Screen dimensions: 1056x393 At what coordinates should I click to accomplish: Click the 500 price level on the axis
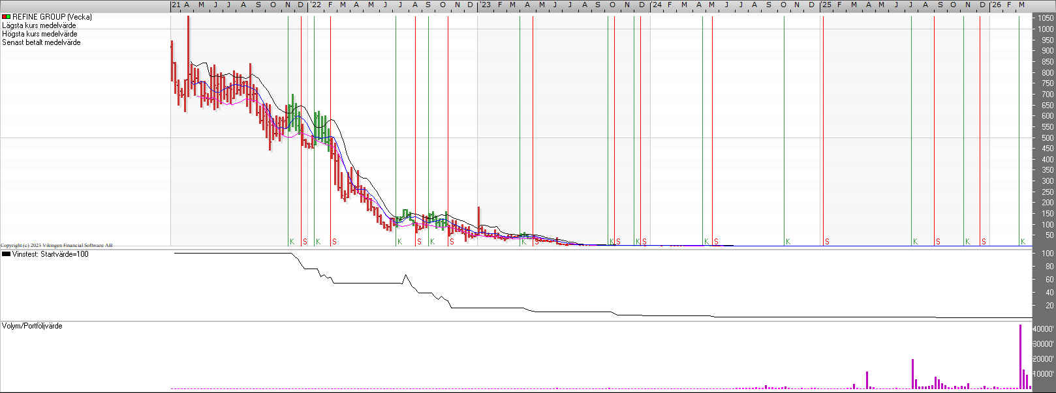point(1047,138)
